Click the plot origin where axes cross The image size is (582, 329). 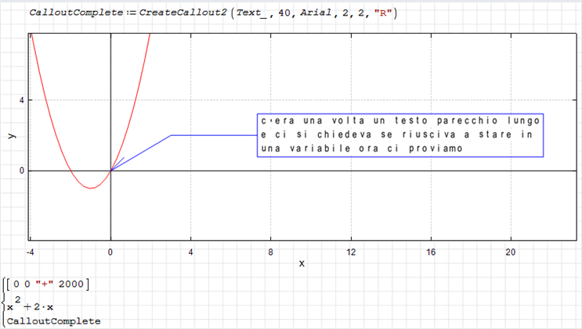(x=110, y=170)
